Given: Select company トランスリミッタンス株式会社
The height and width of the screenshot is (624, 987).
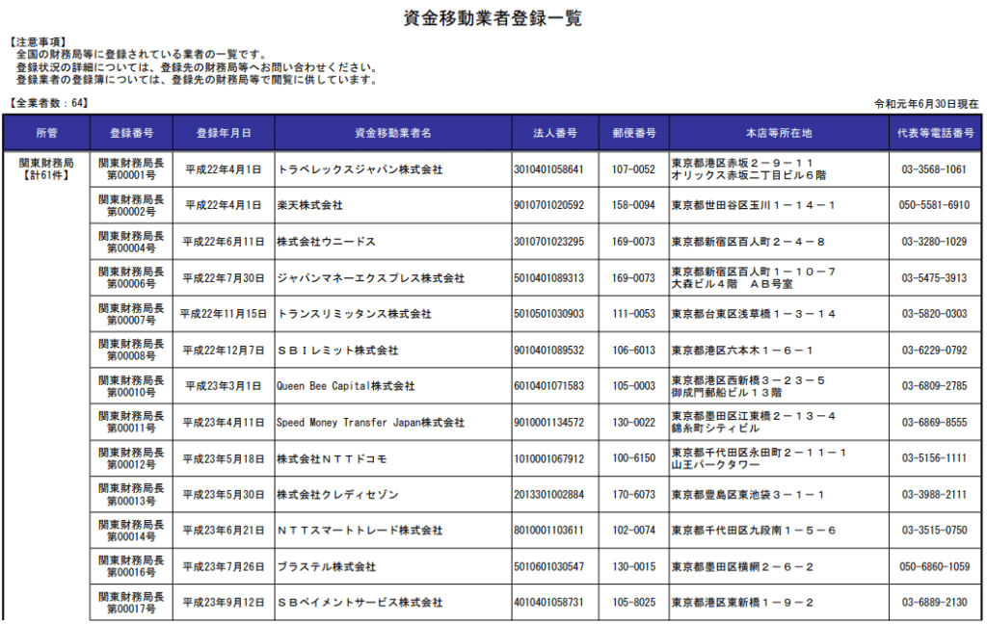Looking at the screenshot, I should (355, 314).
